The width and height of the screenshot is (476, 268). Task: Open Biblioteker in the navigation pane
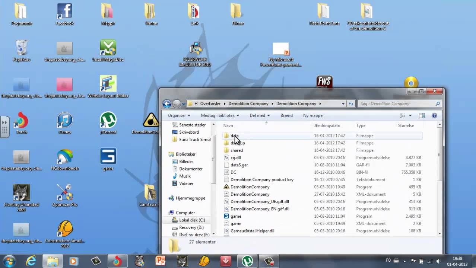pos(182,154)
